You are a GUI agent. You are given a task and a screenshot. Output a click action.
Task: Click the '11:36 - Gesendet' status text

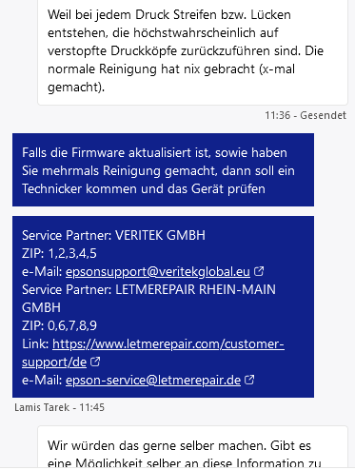click(306, 115)
